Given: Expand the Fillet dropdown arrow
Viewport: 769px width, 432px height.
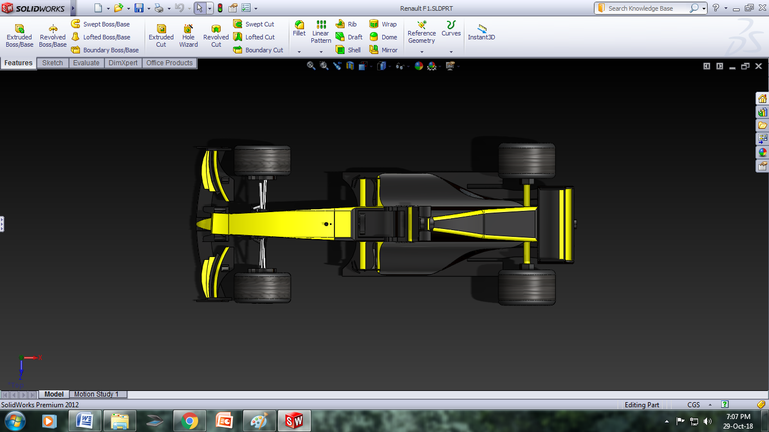Looking at the screenshot, I should (x=299, y=52).
